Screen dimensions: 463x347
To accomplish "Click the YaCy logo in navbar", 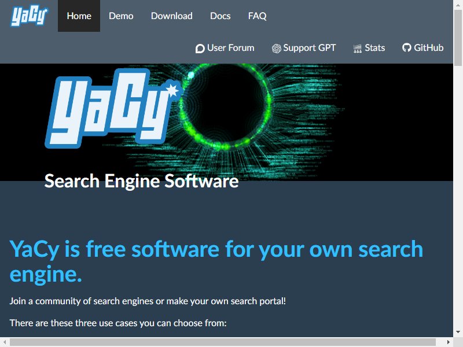I will tap(30, 16).
